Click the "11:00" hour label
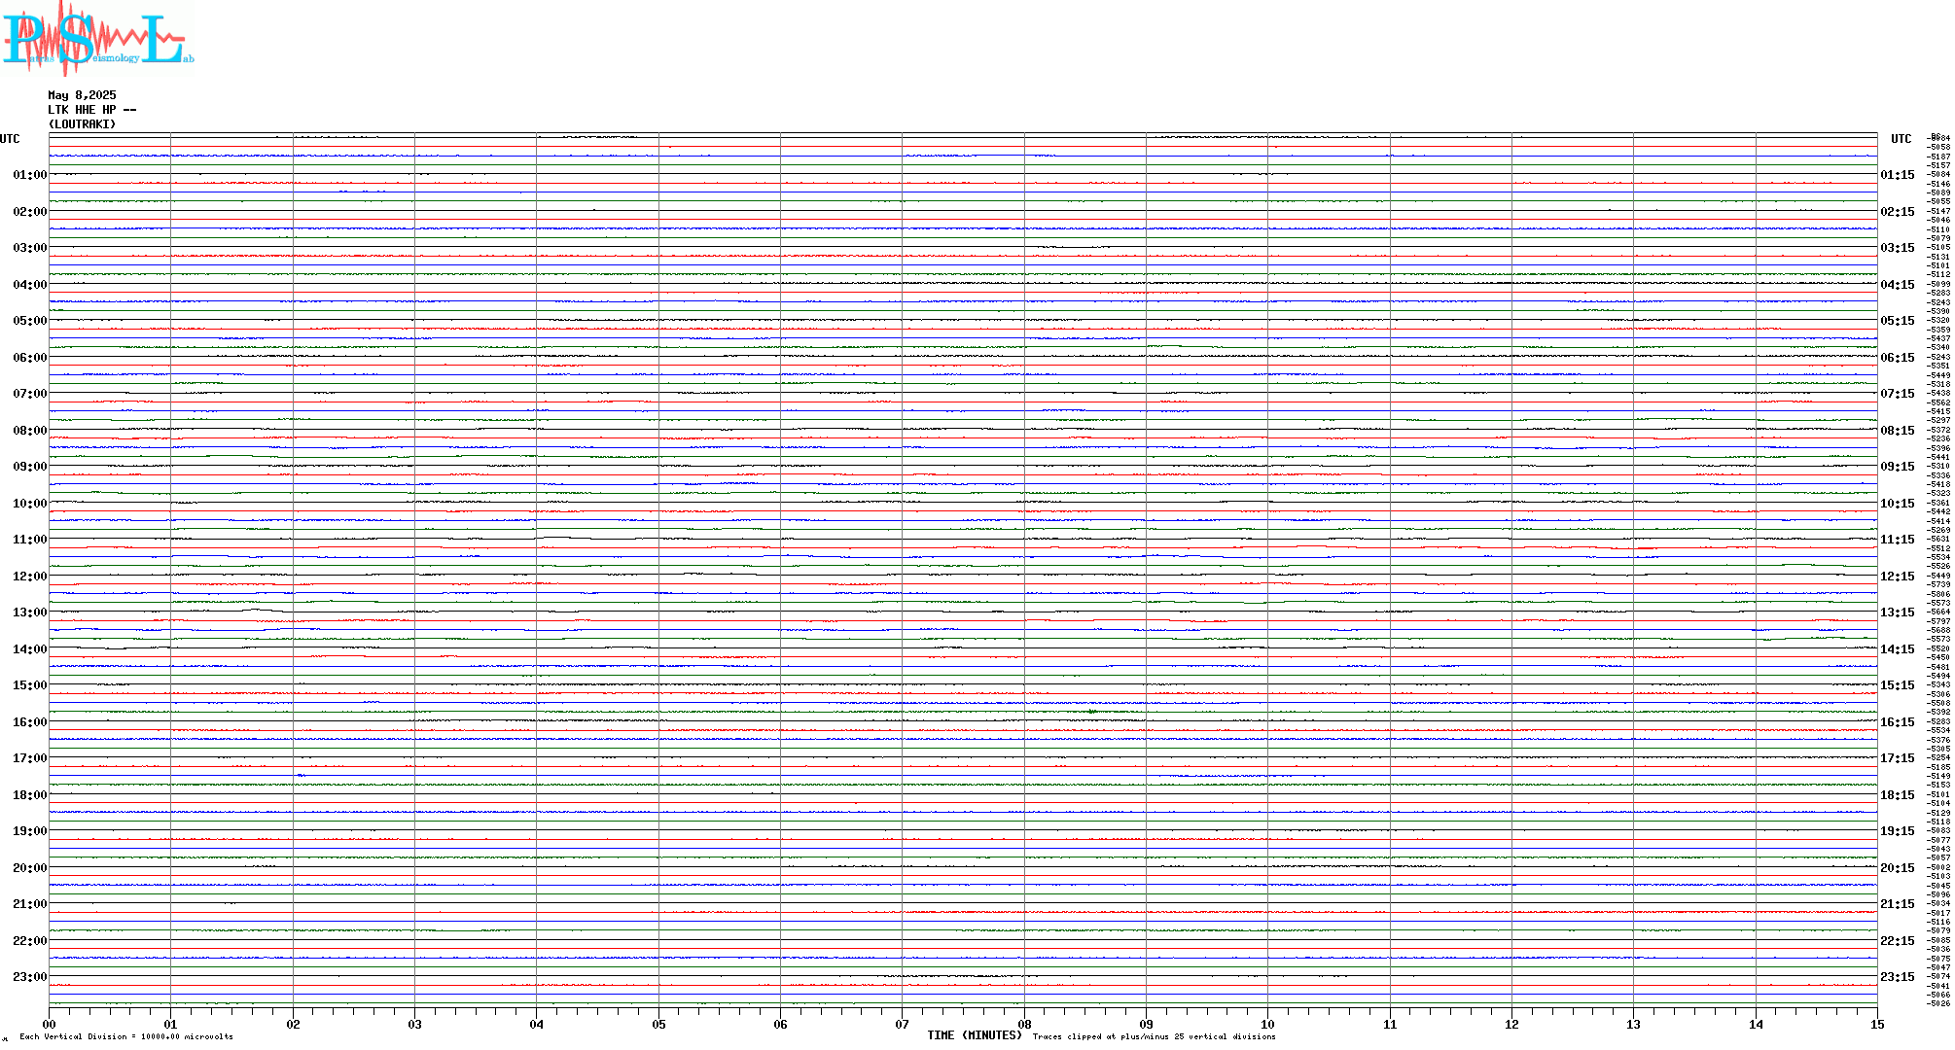1955x1050 pixels. click(30, 540)
